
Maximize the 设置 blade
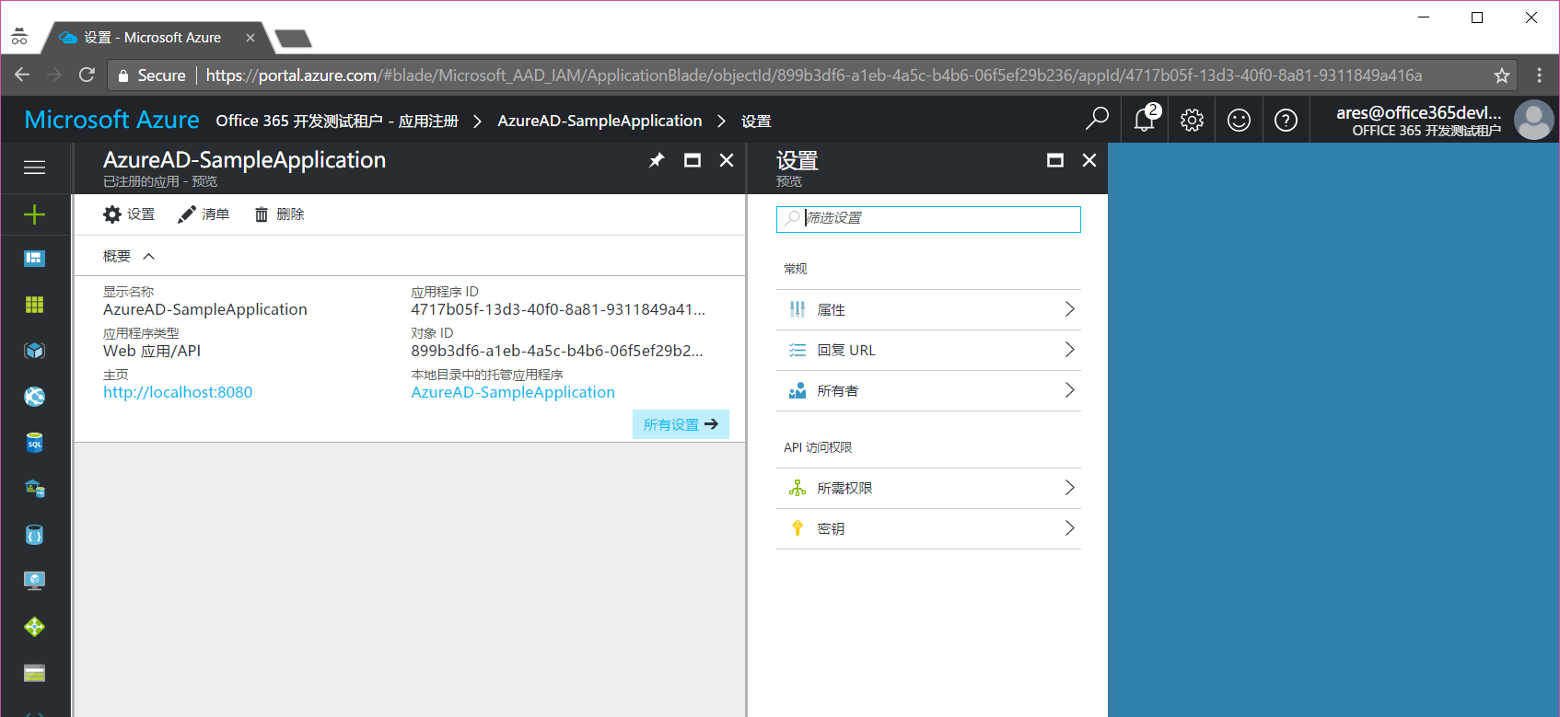coord(1055,160)
